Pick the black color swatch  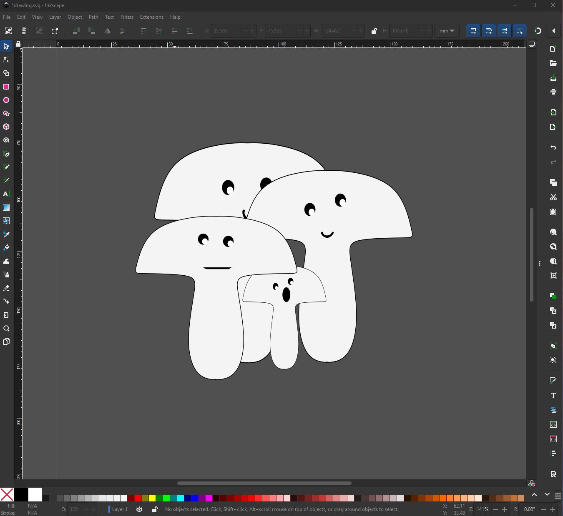tap(21, 495)
